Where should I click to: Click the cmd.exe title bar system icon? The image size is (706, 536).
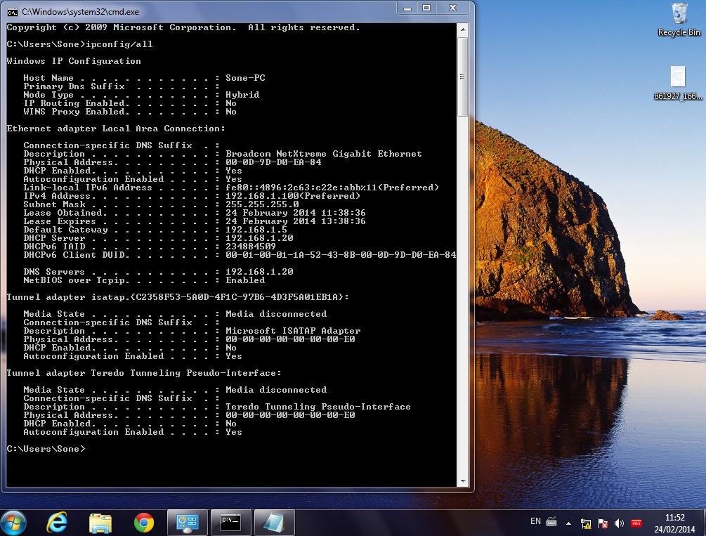click(x=12, y=11)
